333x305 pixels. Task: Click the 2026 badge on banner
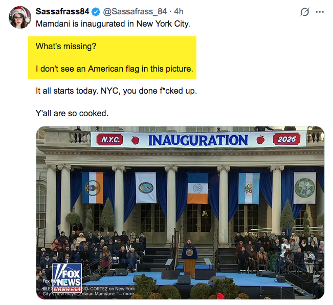click(286, 139)
